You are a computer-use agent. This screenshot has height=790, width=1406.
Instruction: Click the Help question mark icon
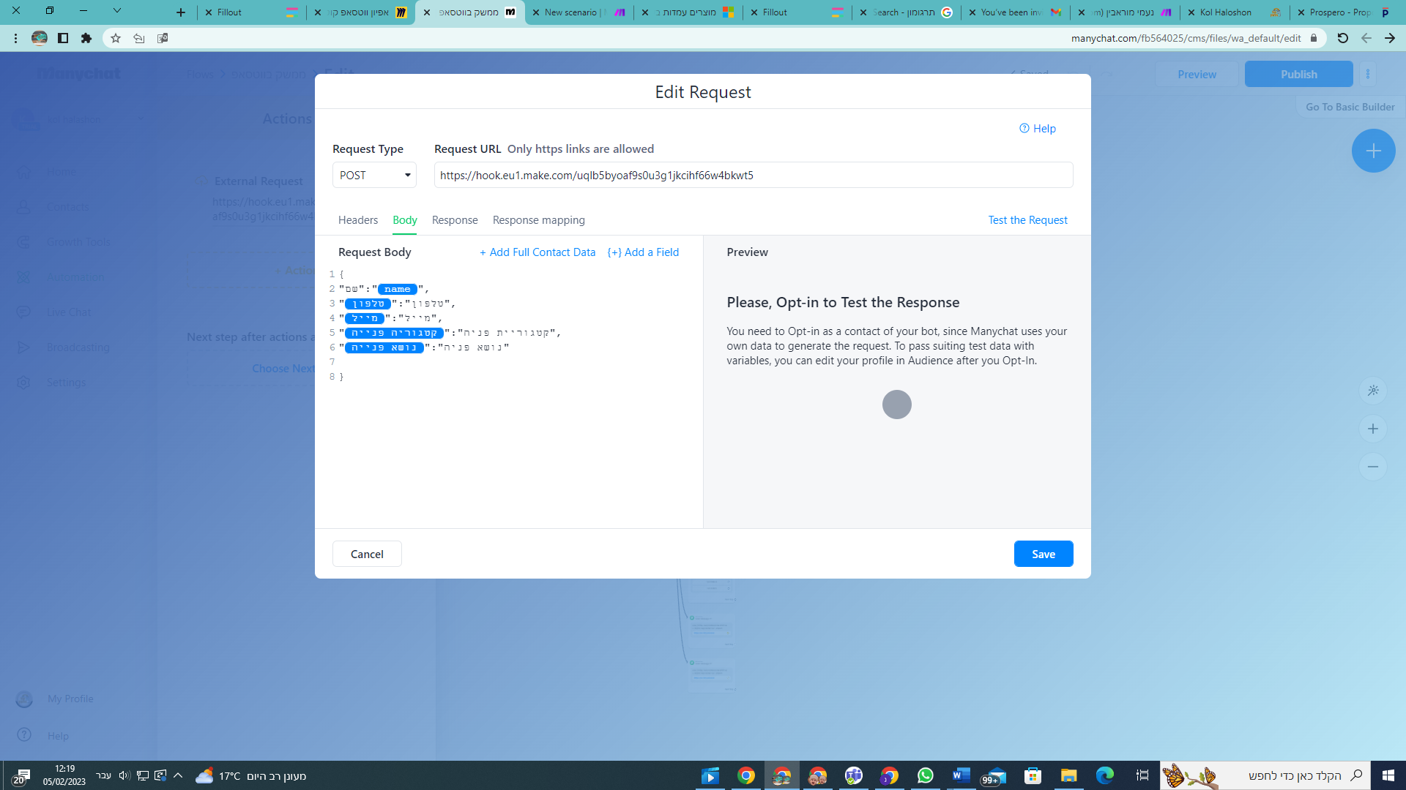[1024, 128]
